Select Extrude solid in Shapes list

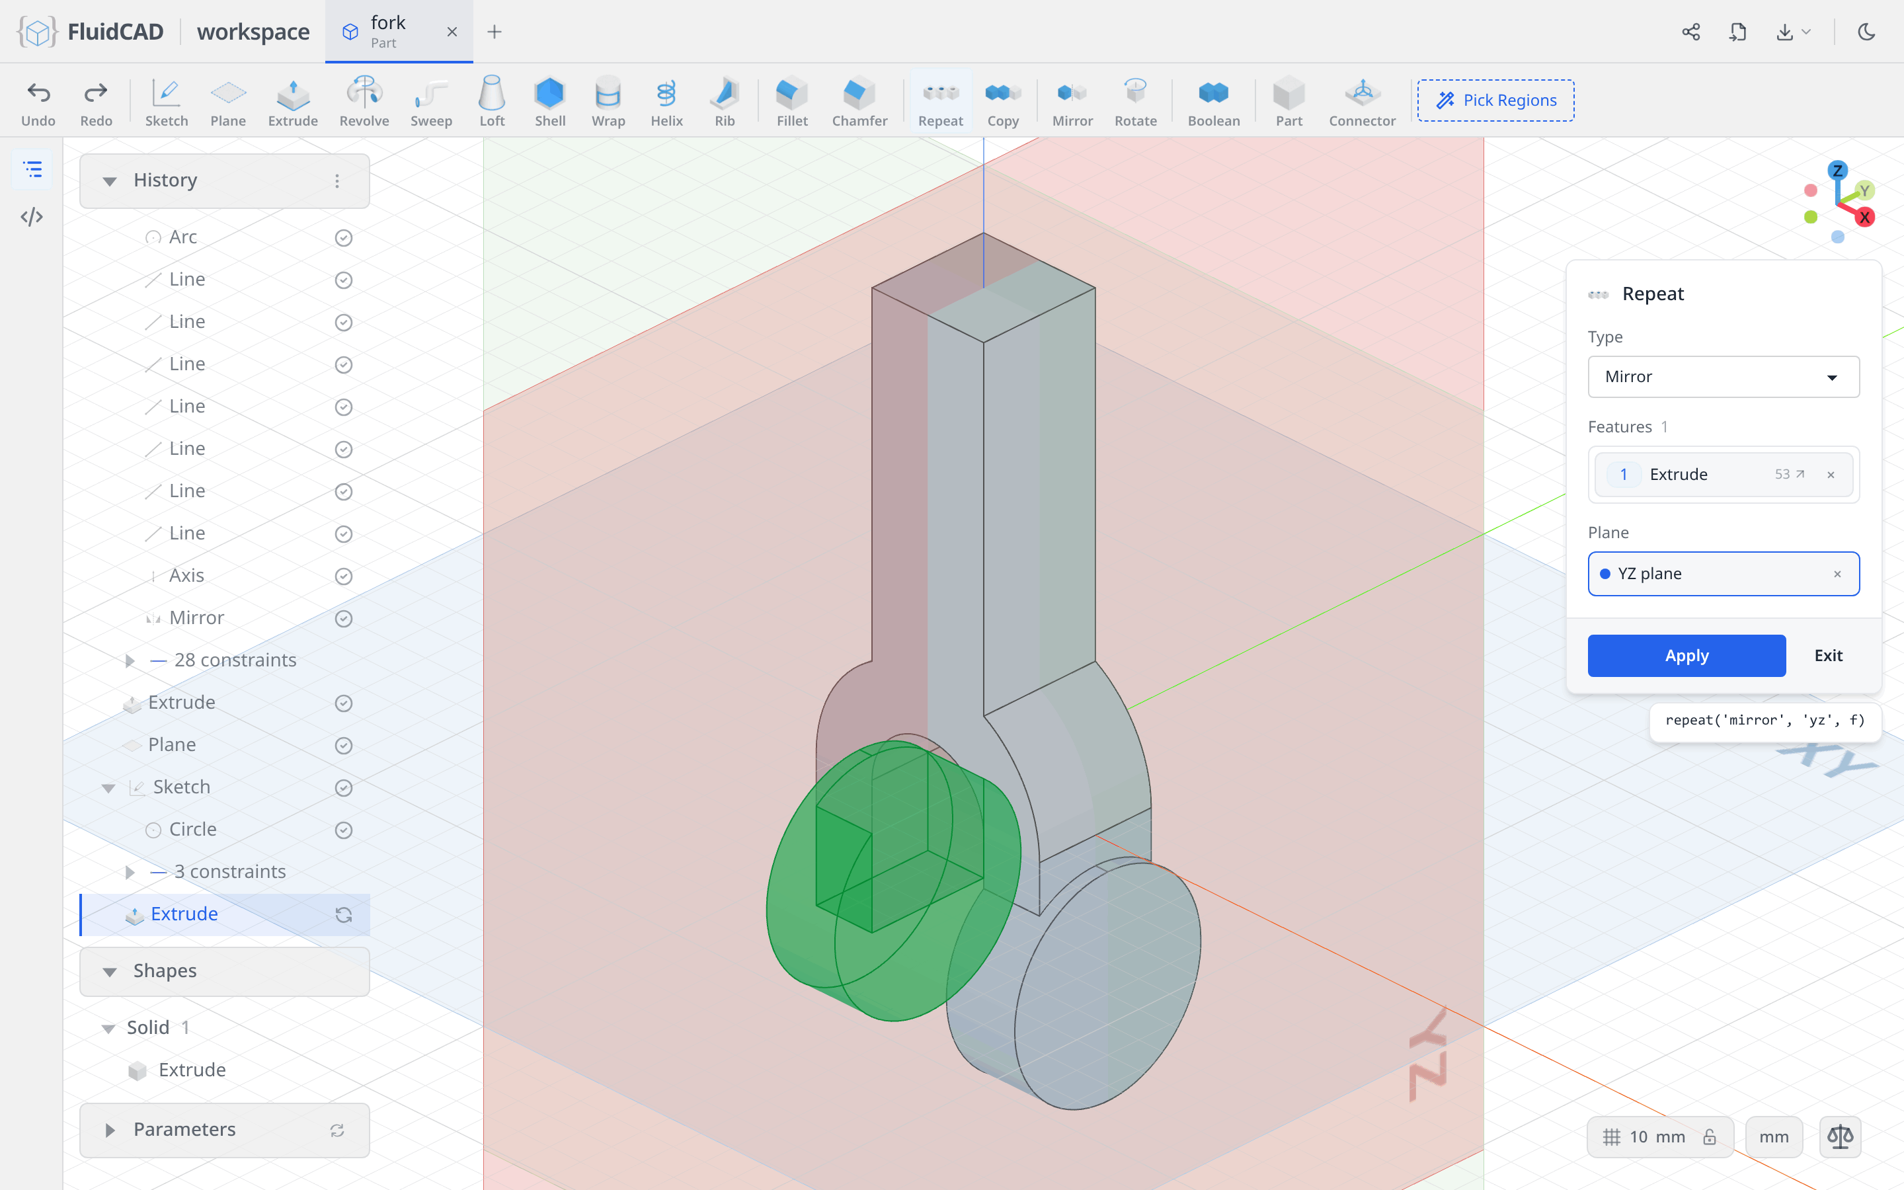click(191, 1070)
